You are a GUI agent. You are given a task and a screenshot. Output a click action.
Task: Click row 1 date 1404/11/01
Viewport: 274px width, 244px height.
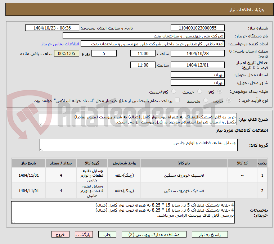pos(29,175)
